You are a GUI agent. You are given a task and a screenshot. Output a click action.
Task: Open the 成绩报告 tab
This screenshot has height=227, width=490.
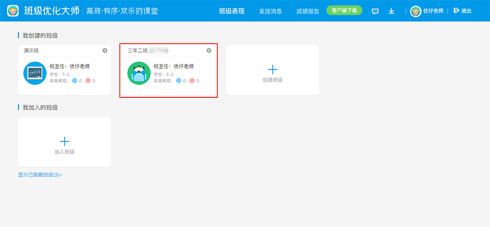308,11
